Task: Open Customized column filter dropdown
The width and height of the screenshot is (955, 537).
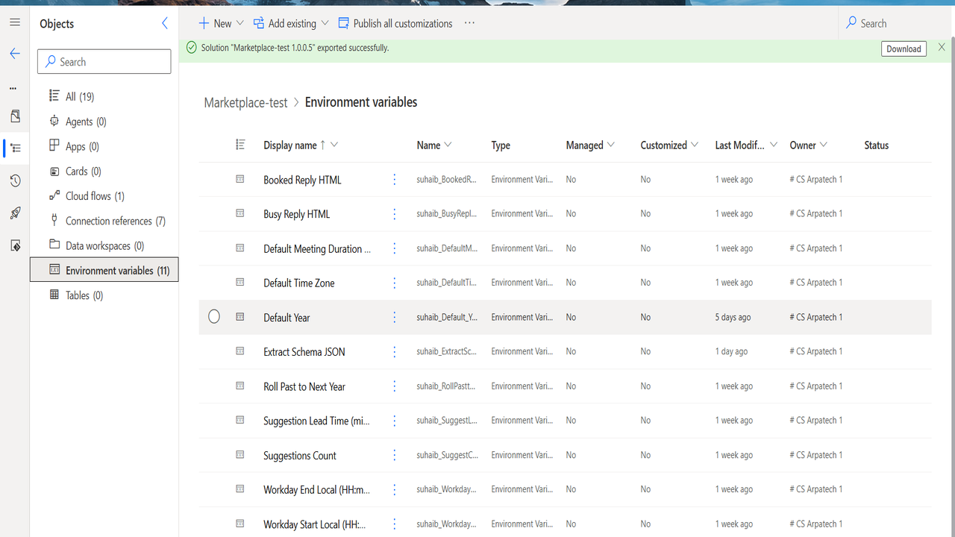Action: click(x=695, y=145)
